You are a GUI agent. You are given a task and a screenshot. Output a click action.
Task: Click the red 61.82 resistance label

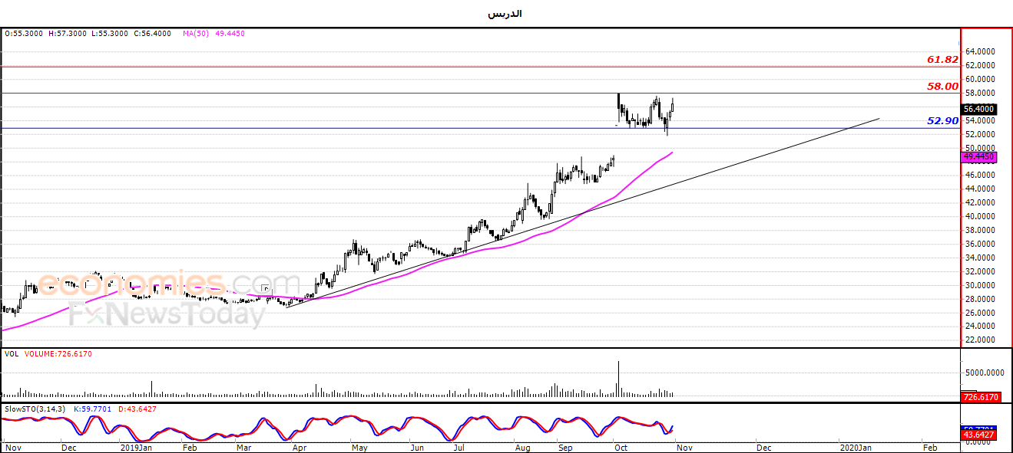click(x=942, y=60)
